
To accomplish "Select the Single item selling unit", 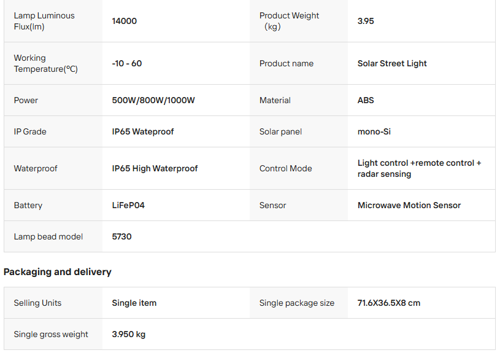I will coord(134,303).
